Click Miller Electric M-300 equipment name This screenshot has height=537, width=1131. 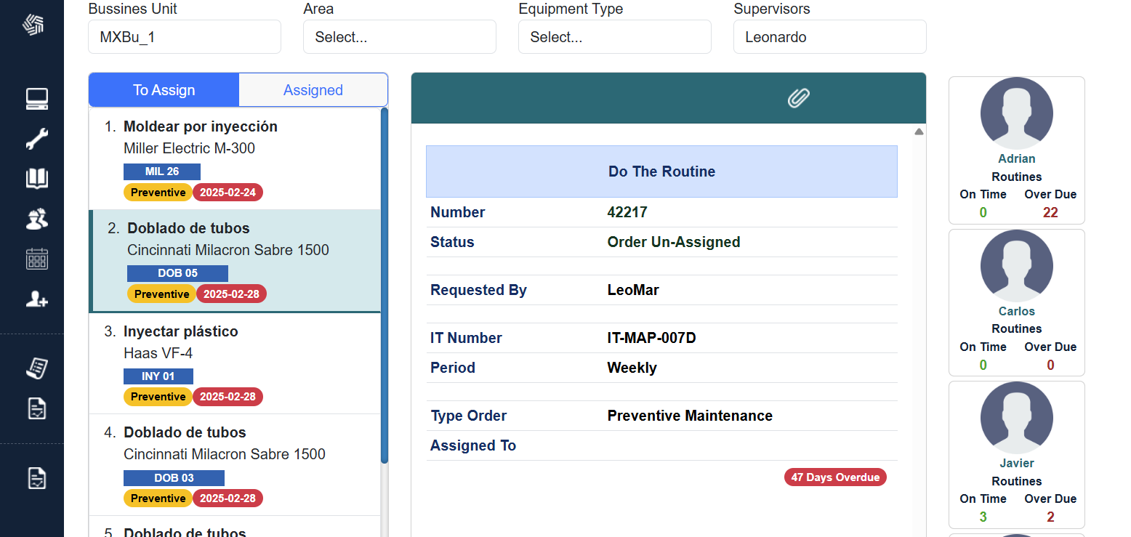coord(189,148)
